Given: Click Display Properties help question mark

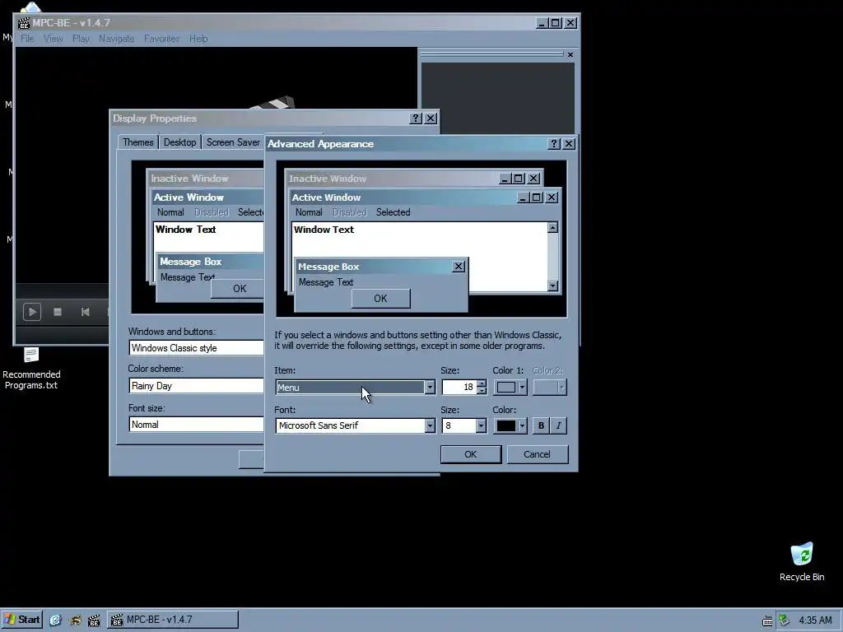Looking at the screenshot, I should [416, 118].
